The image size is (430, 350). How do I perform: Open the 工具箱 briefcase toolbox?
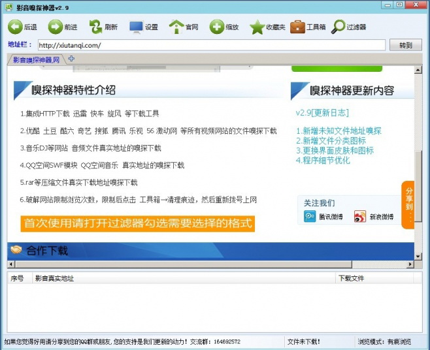[x=297, y=27]
